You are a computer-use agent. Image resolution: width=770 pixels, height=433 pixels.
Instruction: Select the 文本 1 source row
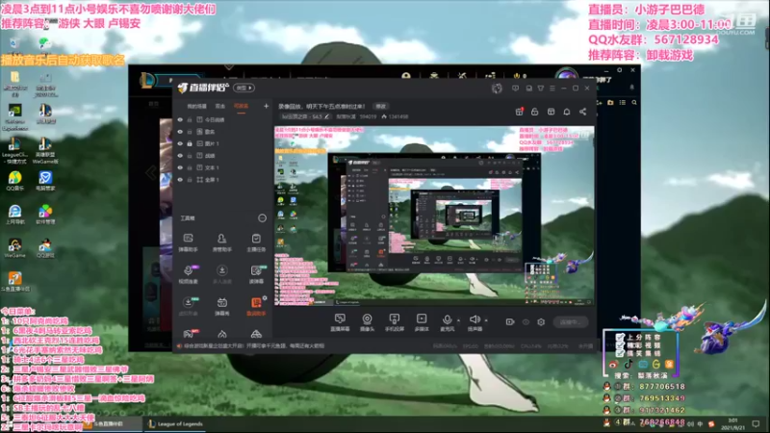(223, 167)
